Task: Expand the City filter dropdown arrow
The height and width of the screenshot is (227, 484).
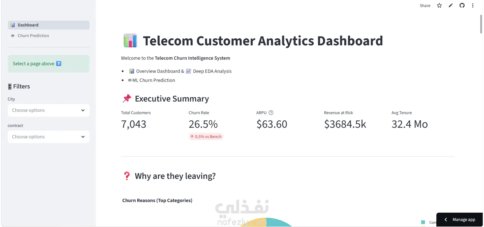Action: pyautogui.click(x=83, y=110)
